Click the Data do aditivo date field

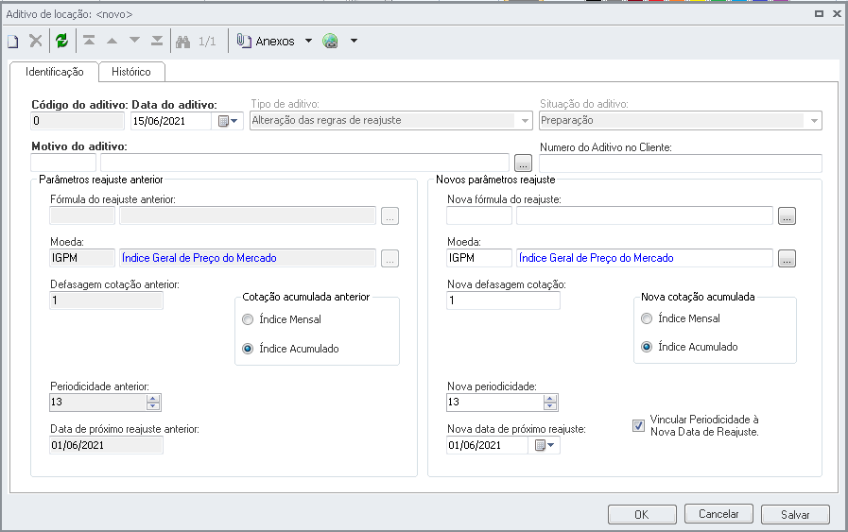(x=171, y=121)
